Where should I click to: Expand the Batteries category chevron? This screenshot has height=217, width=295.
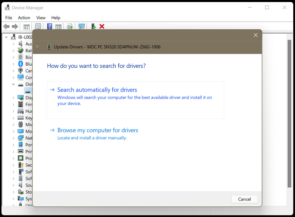[x=13, y=51]
